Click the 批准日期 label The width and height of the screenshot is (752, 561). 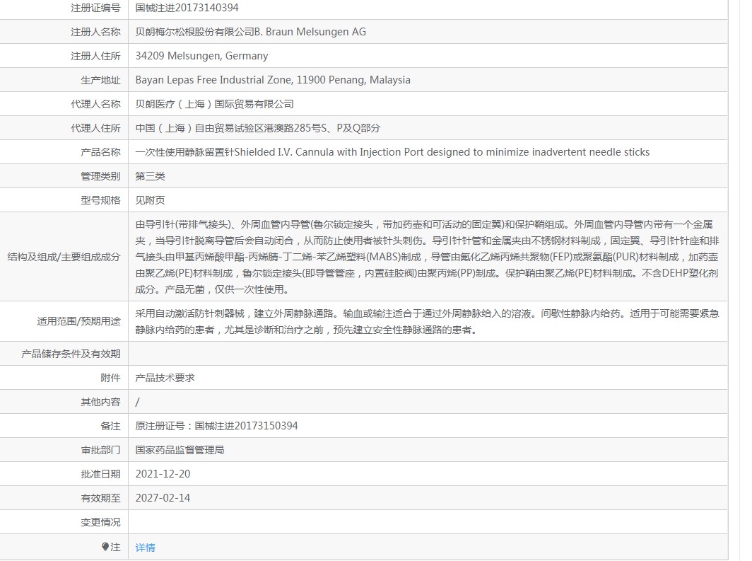click(100, 474)
